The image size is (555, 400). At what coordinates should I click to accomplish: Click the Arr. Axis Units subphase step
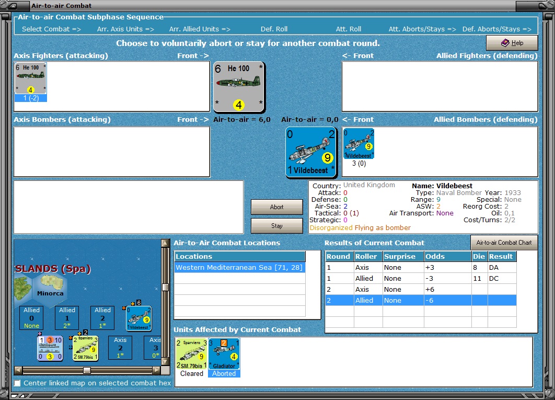point(125,29)
